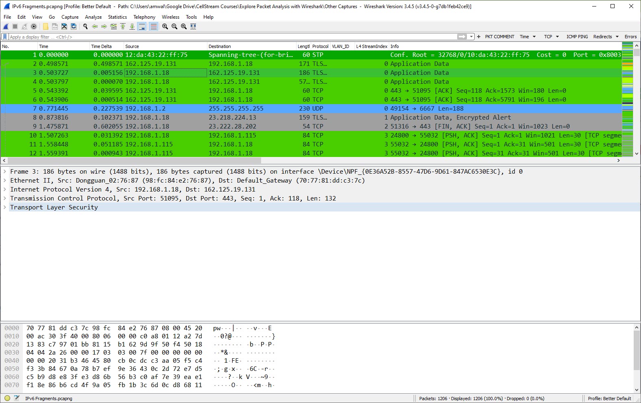This screenshot has height=403, width=641.
Task: Open the Telephony menu
Action: pyautogui.click(x=144, y=17)
